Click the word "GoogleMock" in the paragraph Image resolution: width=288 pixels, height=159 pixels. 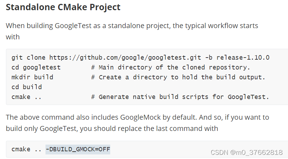(x=140, y=117)
